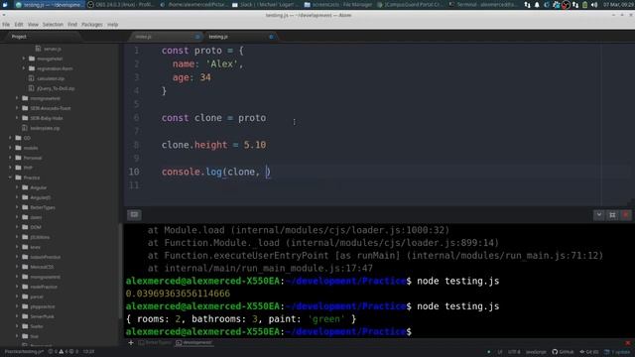
Task: Close the terminal status bar red X
Action: [628, 343]
